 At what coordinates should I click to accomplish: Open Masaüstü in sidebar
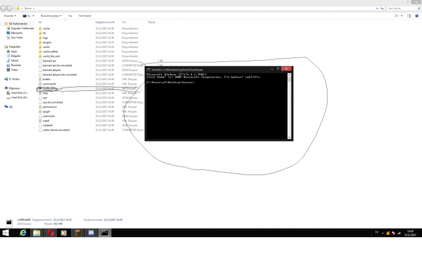pyautogui.click(x=17, y=33)
